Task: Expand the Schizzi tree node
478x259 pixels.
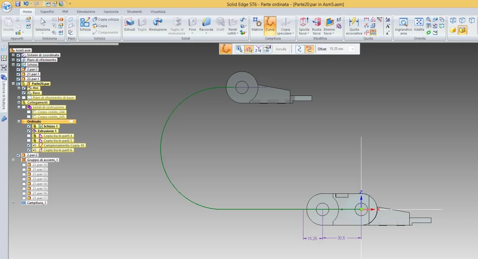Action: pyautogui.click(x=13, y=65)
